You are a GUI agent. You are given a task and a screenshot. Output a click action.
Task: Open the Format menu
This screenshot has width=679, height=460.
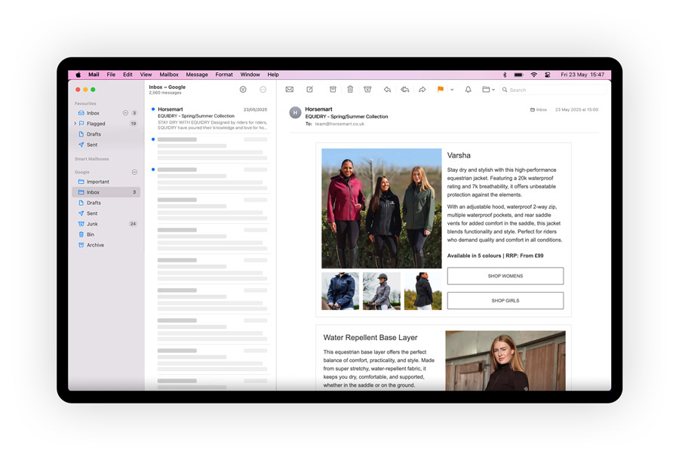click(224, 75)
